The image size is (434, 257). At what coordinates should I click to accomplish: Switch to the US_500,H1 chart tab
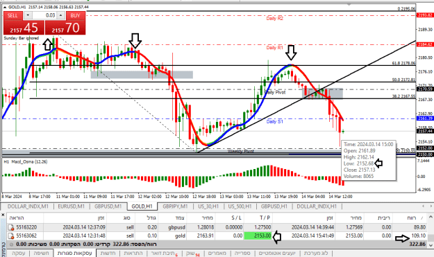pos(240,206)
